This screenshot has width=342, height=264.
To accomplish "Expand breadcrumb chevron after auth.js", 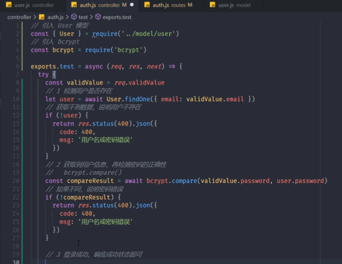I will click(x=67, y=17).
